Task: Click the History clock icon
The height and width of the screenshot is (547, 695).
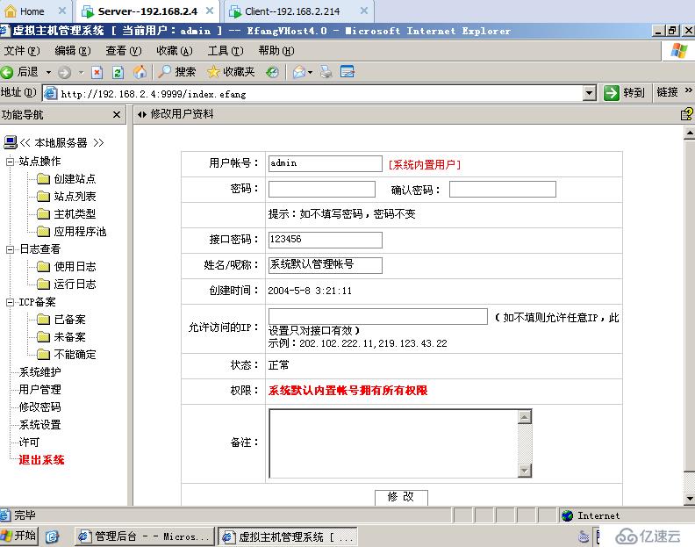Action: click(x=272, y=72)
